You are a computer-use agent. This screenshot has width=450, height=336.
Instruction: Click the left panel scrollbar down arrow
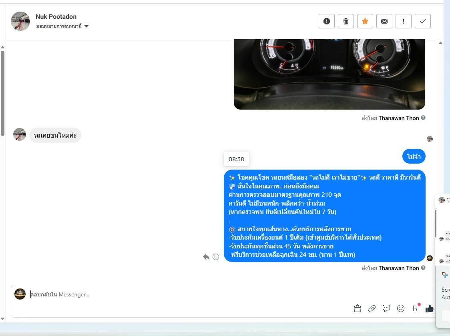click(x=2, y=319)
